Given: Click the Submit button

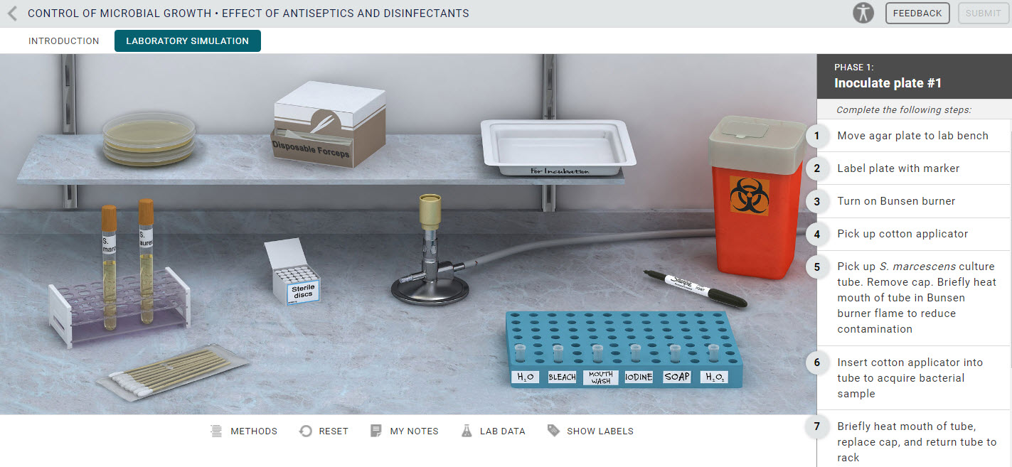Looking at the screenshot, I should (x=983, y=13).
